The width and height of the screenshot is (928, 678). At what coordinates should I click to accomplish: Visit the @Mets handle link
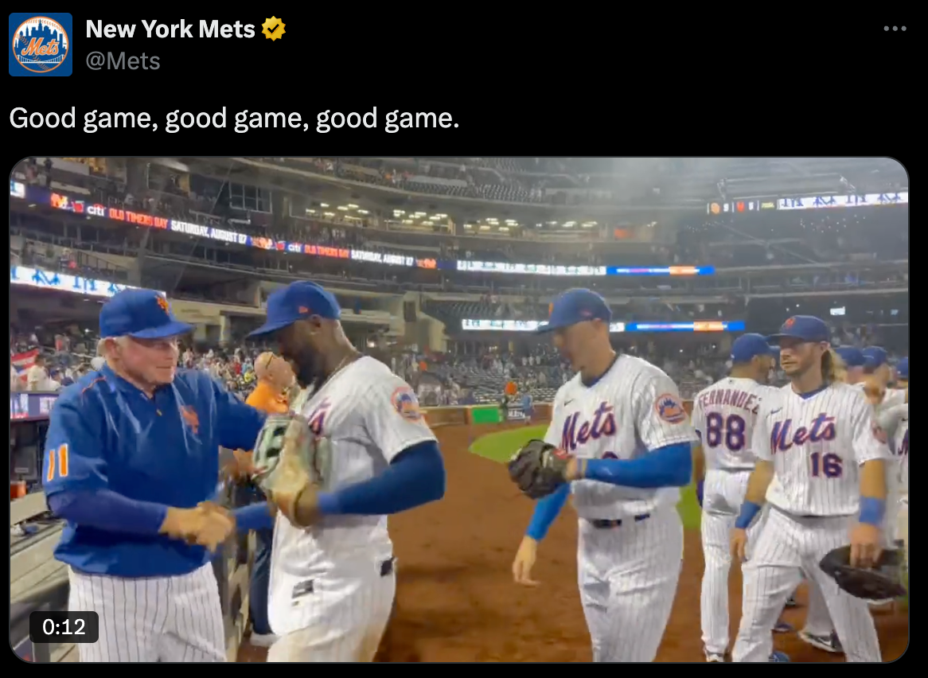(x=123, y=61)
